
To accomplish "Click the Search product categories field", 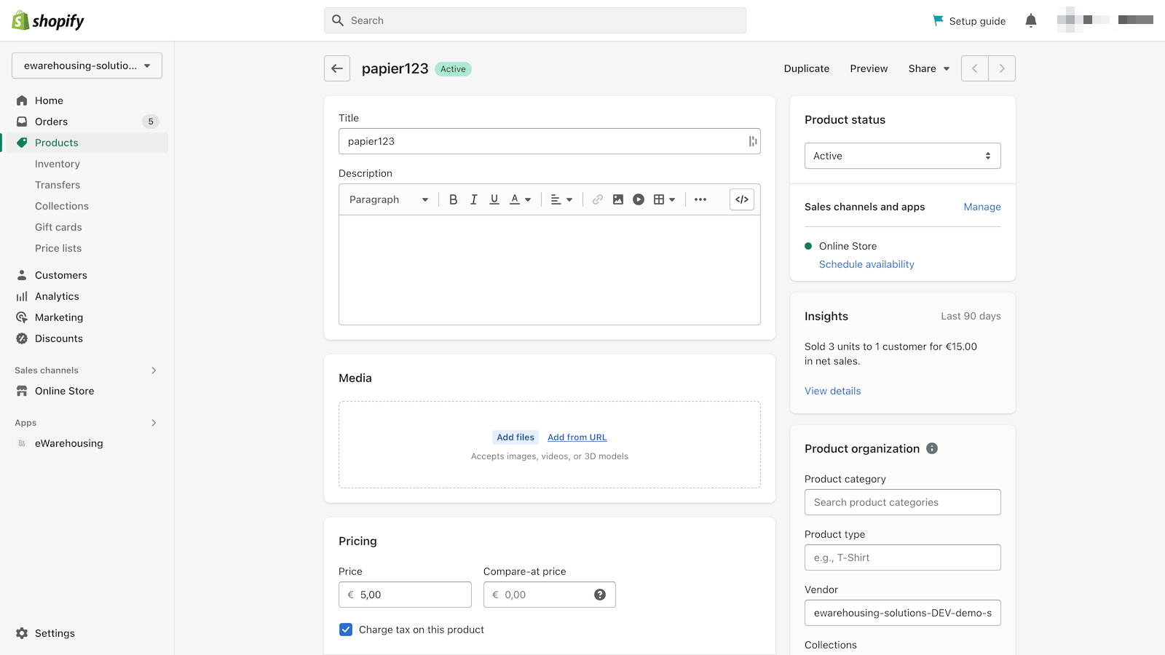I will [x=903, y=502].
